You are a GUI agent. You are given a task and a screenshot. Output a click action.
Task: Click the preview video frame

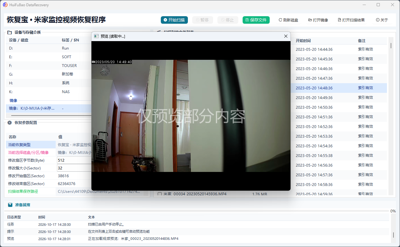click(x=191, y=116)
